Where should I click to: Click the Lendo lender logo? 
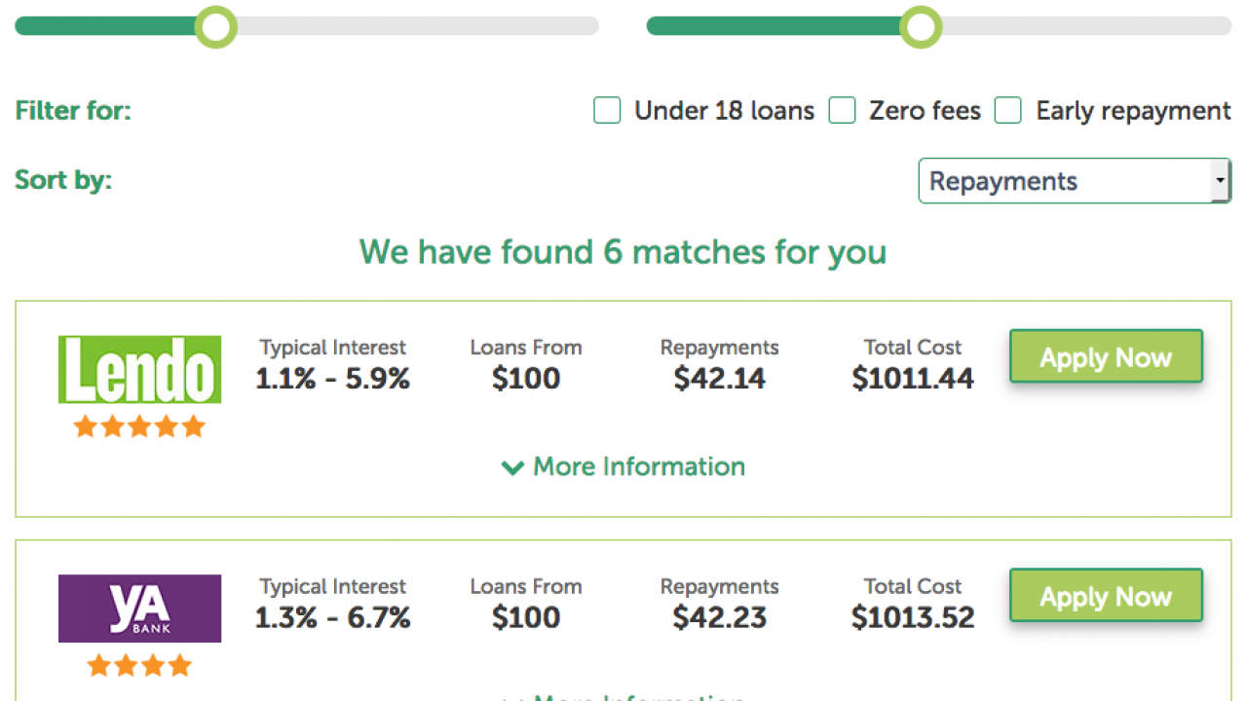139,369
